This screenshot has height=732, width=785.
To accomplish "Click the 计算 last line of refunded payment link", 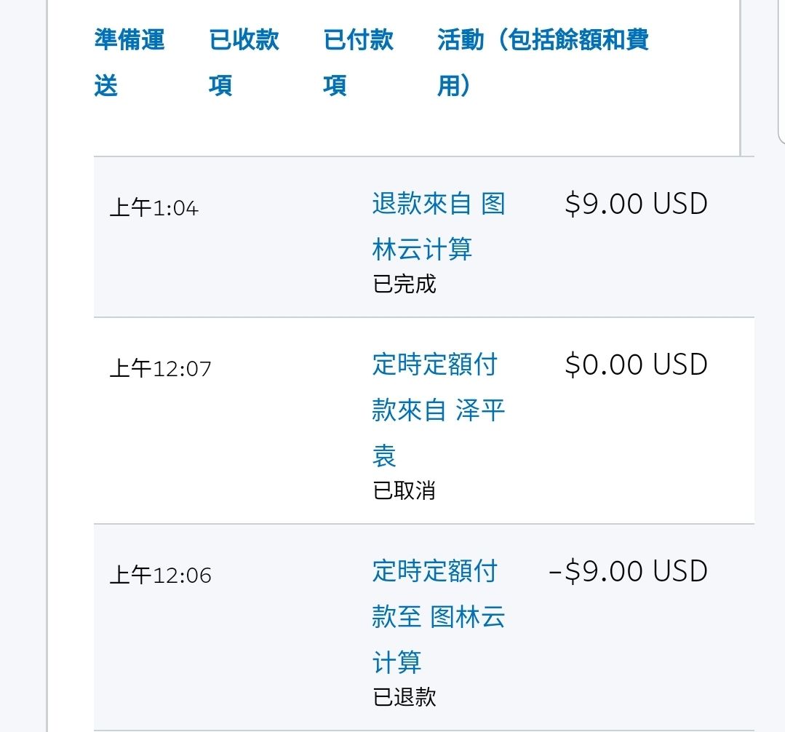I will [x=397, y=663].
